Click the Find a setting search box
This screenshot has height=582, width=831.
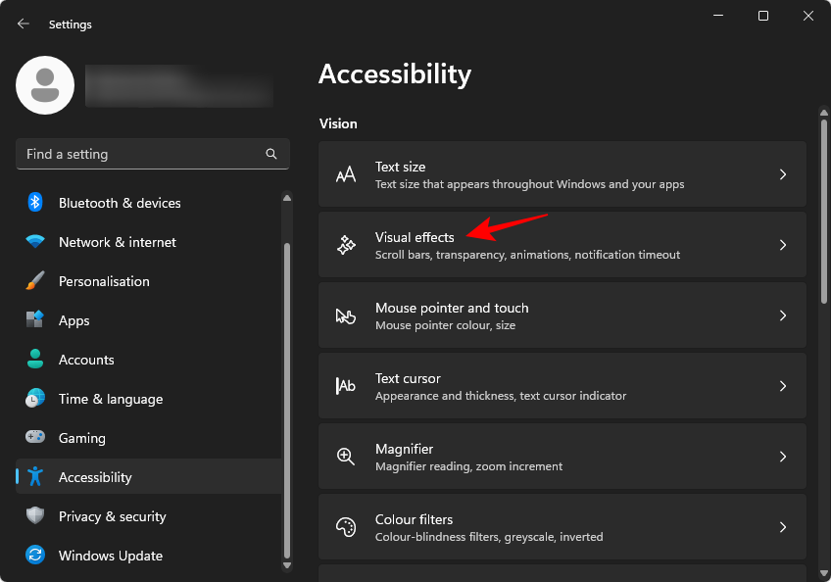(x=153, y=154)
